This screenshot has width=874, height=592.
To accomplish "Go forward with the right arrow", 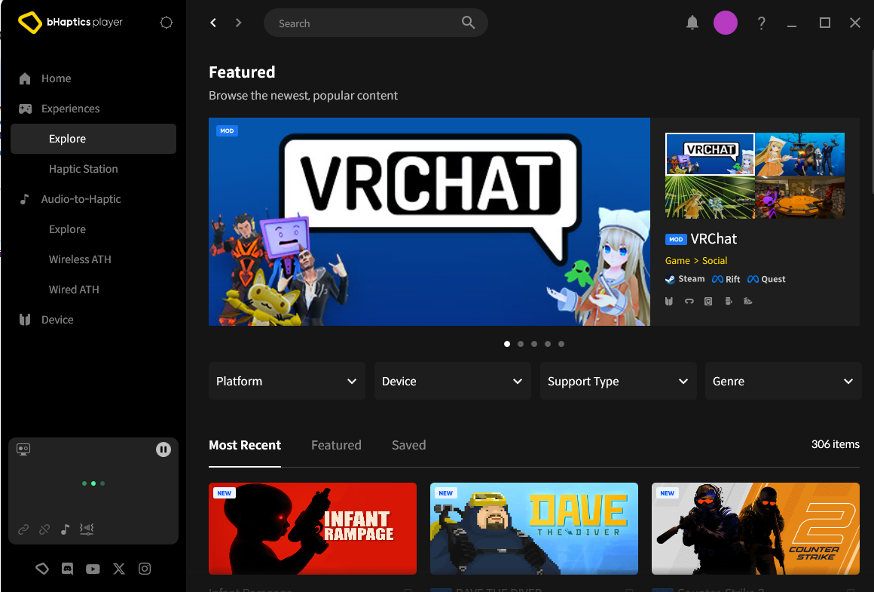I will [239, 23].
